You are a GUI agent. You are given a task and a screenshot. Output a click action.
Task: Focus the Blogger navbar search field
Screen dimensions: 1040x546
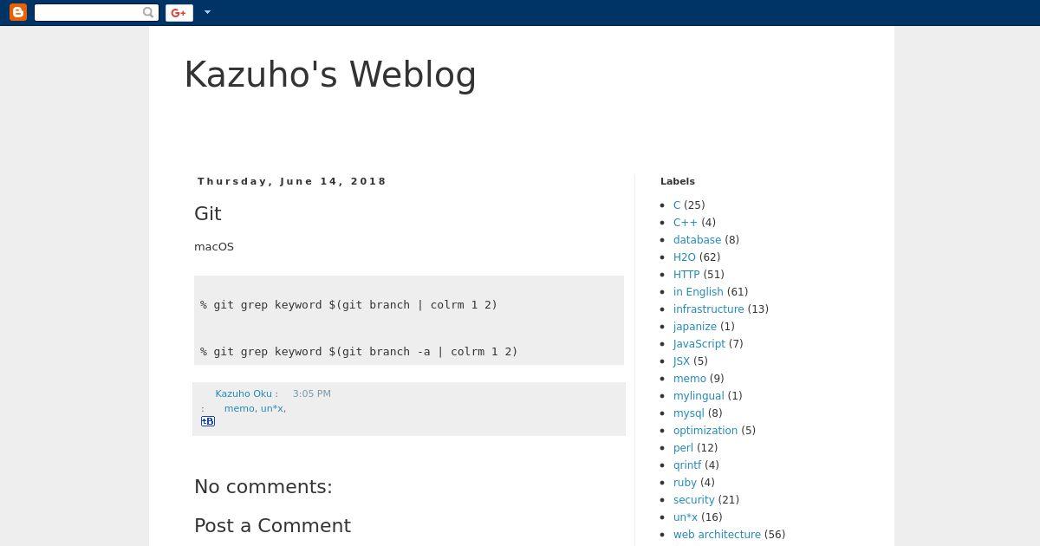pyautogui.click(x=89, y=12)
